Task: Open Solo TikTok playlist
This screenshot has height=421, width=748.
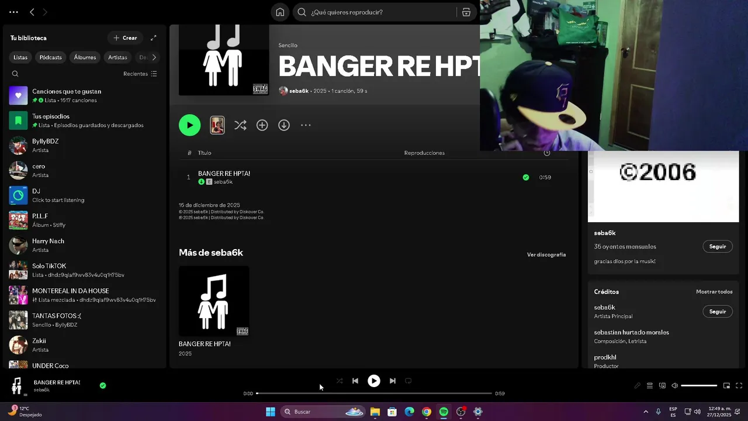Action: 84,270
